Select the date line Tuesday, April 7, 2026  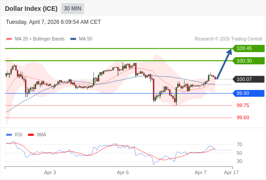[53, 22]
